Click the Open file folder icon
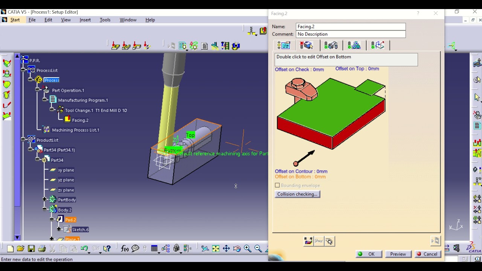The width and height of the screenshot is (482, 271). click(x=21, y=248)
